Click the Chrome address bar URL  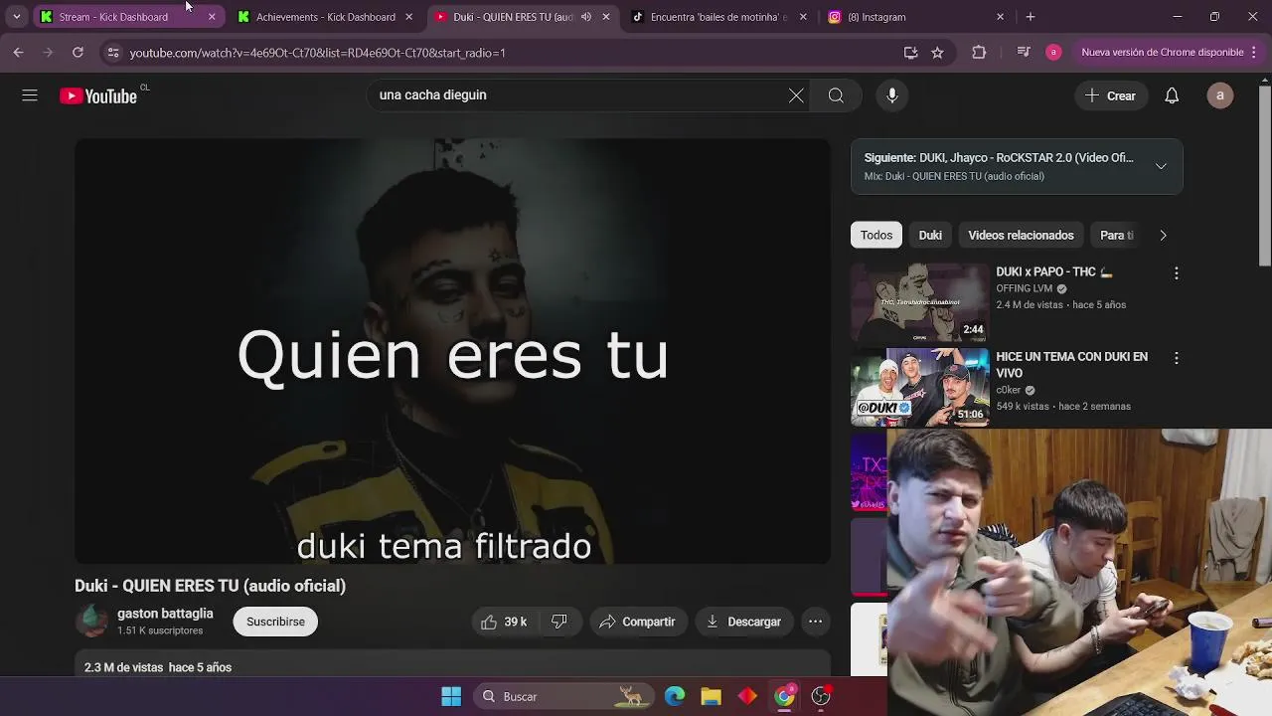click(317, 53)
